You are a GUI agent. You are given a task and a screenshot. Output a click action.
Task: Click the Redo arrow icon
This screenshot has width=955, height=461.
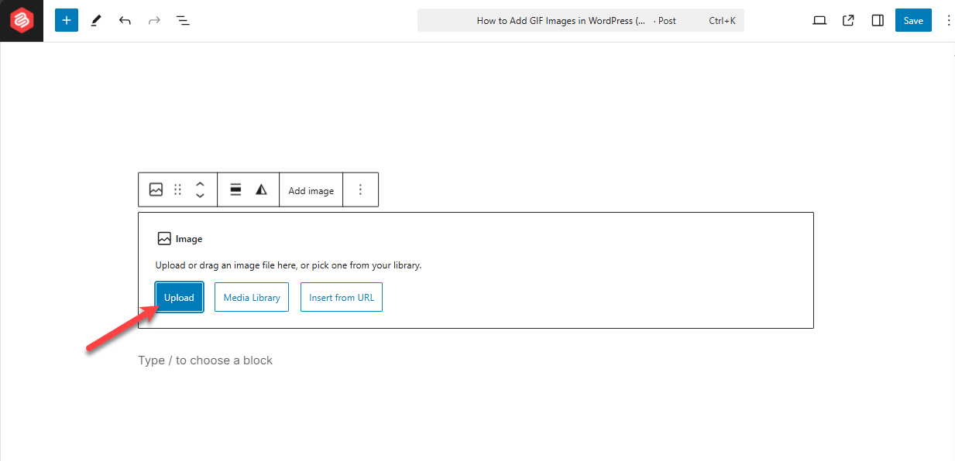pyautogui.click(x=153, y=20)
